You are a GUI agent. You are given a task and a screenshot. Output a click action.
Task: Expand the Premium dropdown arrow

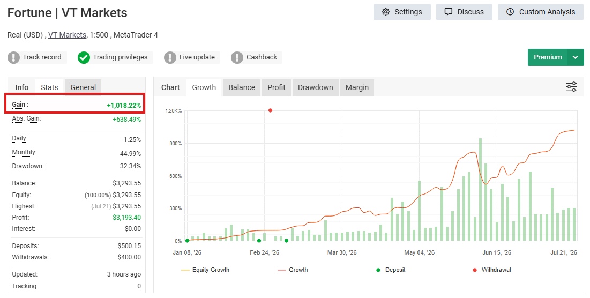[x=576, y=57]
